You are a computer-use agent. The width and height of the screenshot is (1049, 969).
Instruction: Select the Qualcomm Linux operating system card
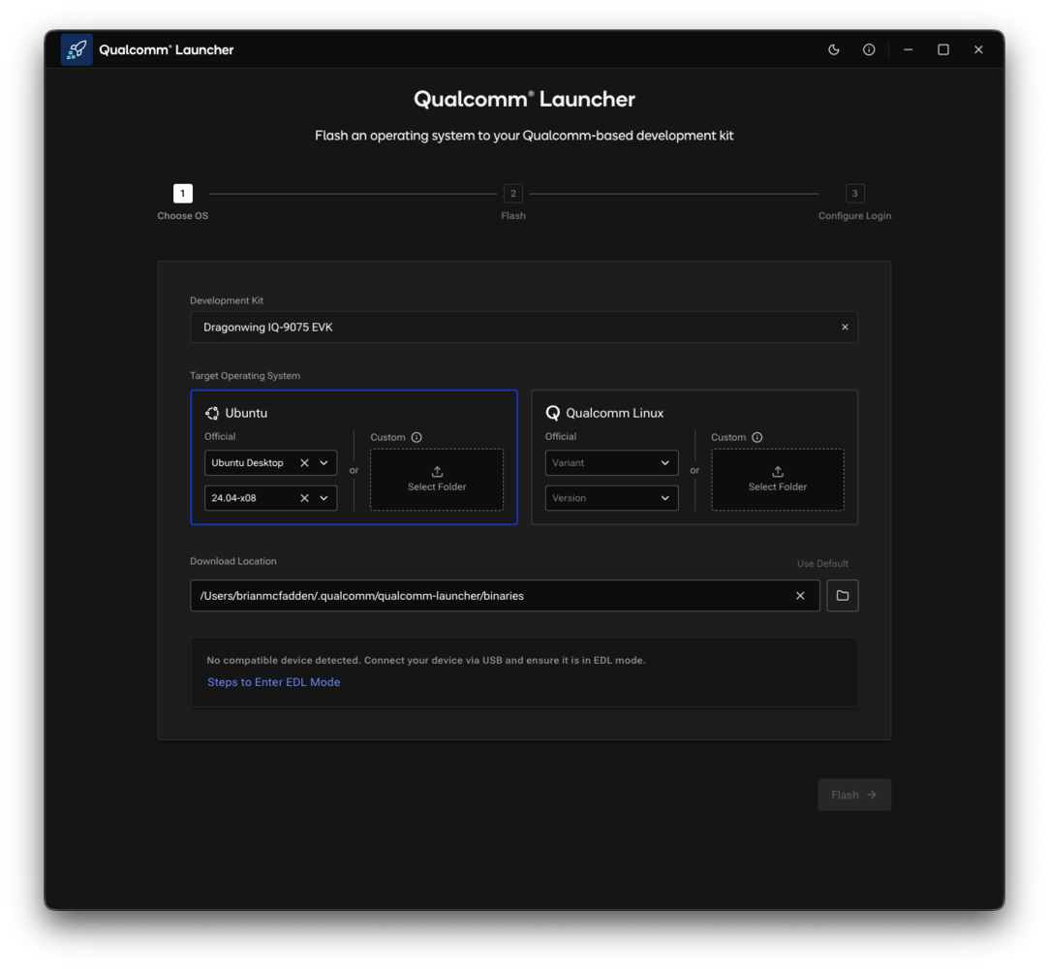(x=694, y=457)
